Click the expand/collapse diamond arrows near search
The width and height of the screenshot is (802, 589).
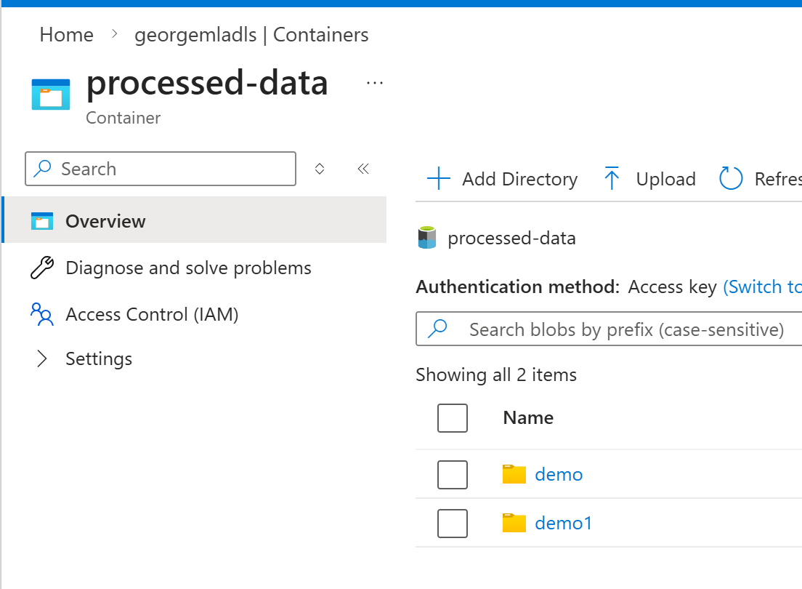320,169
